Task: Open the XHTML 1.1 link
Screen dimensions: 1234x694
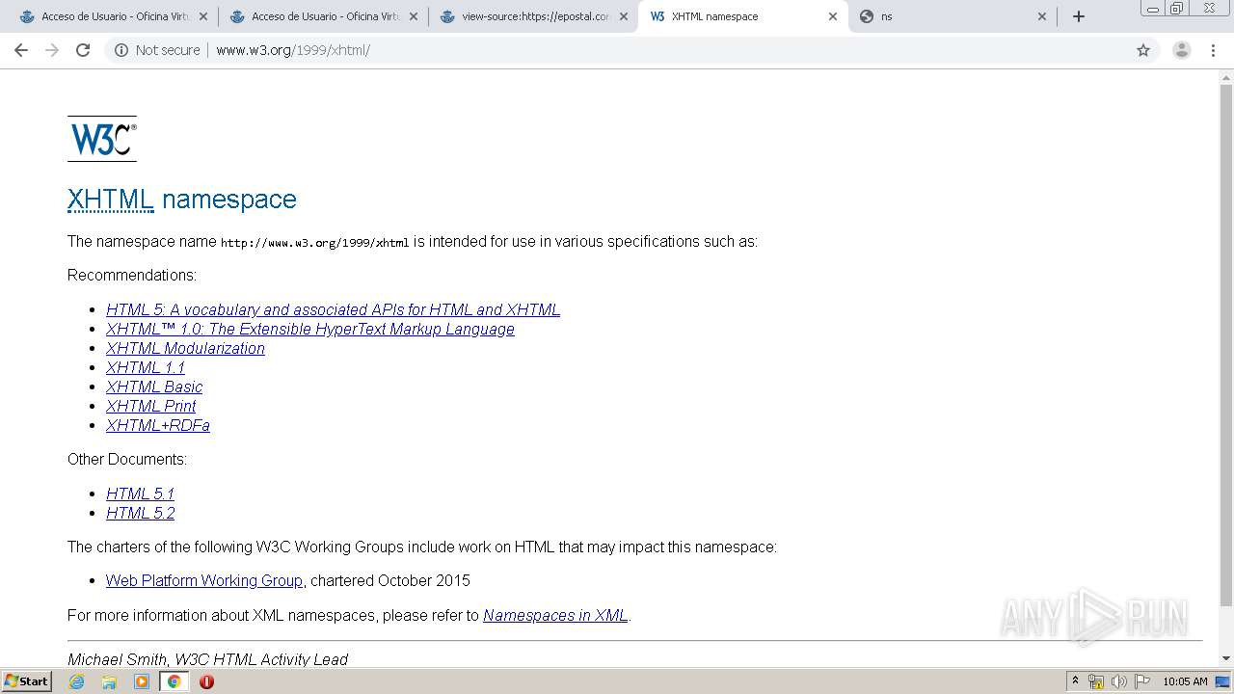Action: tap(146, 367)
